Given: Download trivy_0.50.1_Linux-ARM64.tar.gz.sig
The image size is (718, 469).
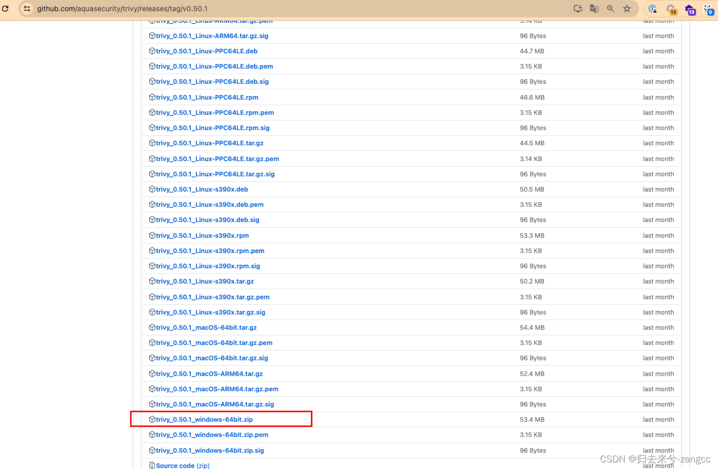Looking at the screenshot, I should (x=212, y=36).
